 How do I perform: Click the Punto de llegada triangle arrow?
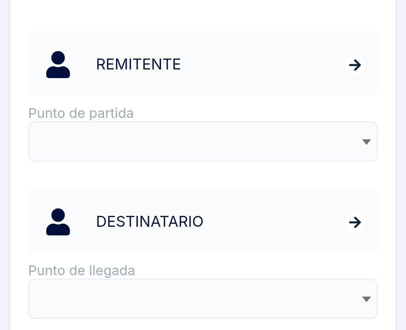[366, 299]
